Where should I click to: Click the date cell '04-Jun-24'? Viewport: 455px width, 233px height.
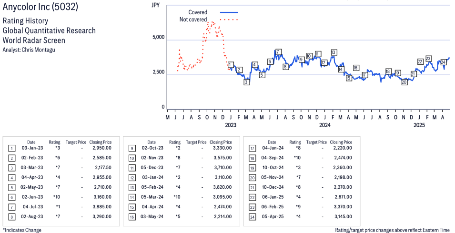[273, 148]
